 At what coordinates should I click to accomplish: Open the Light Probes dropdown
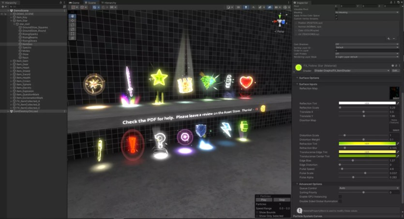[x=367, y=54]
